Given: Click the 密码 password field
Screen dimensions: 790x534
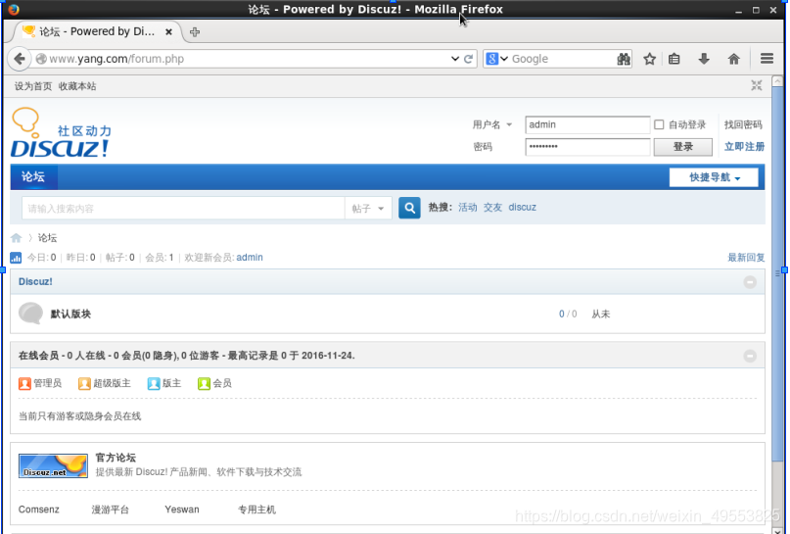Looking at the screenshot, I should (x=587, y=147).
